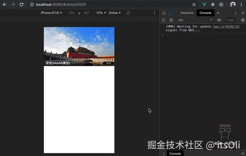Open console settings gear
This screenshot has width=246, height=156.
(243, 20)
